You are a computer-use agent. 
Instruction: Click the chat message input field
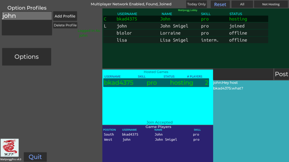[243, 74]
